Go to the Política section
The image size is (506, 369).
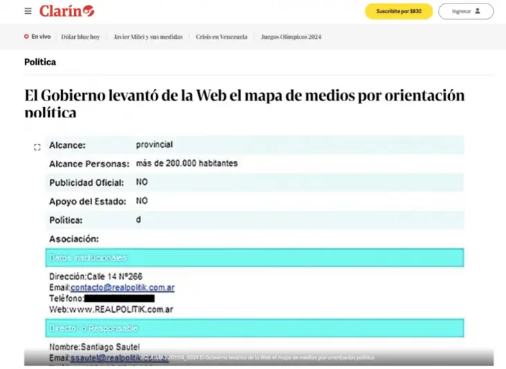point(40,62)
